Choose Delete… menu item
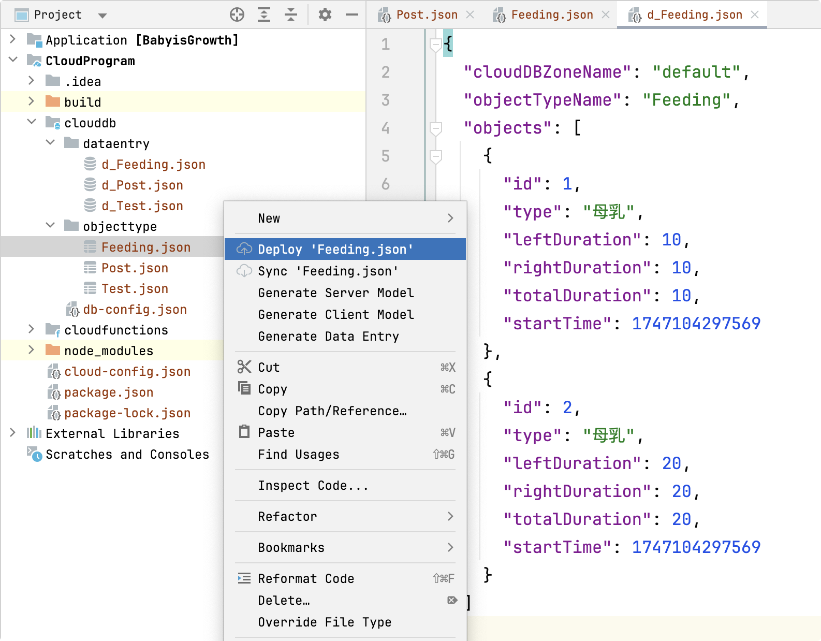This screenshot has width=821, height=641. coord(345,600)
